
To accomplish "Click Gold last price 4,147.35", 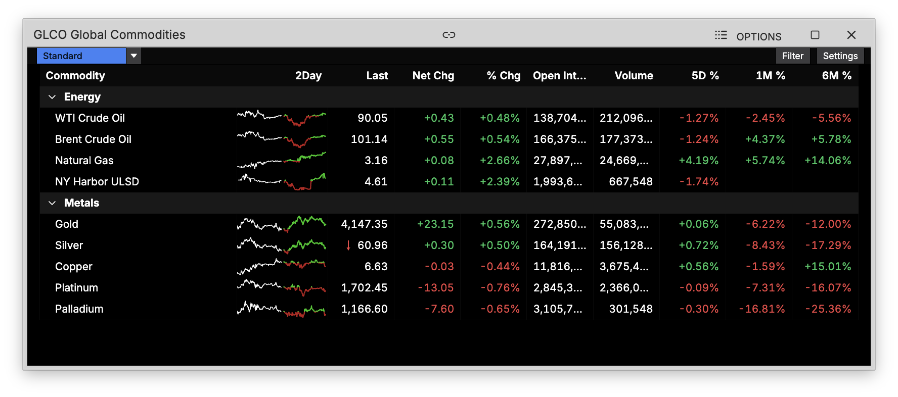I will (364, 224).
